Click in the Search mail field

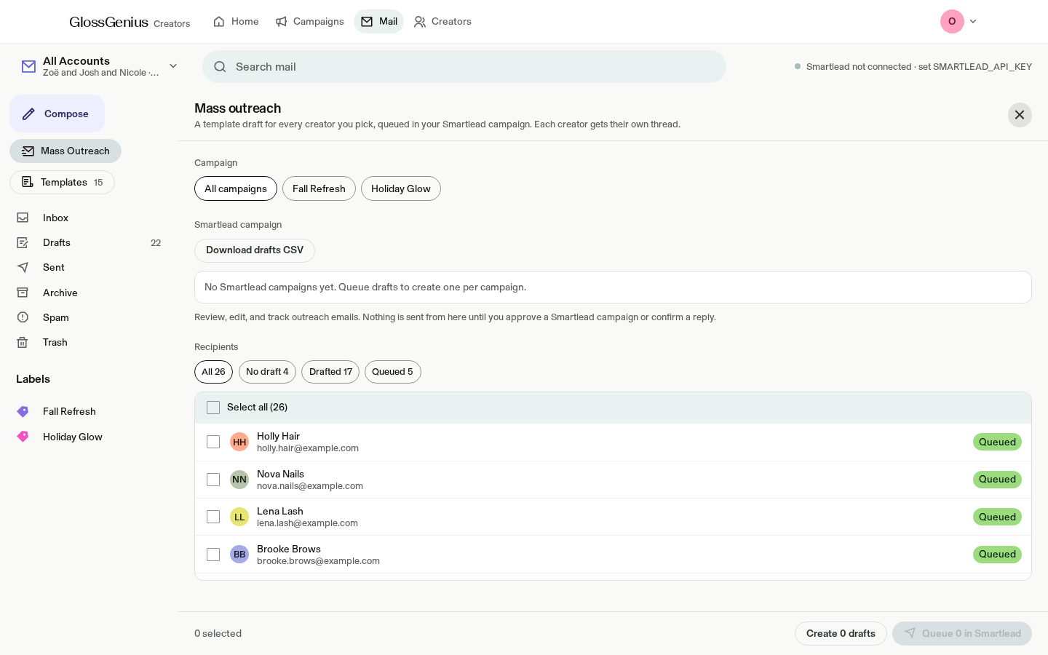[x=464, y=66]
